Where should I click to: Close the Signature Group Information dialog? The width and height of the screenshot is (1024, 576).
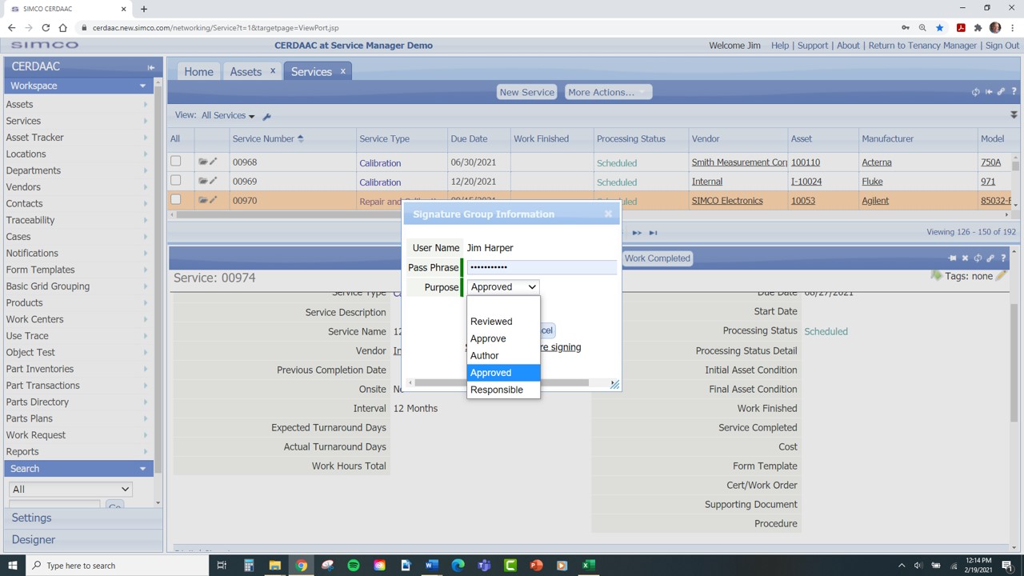(x=608, y=214)
